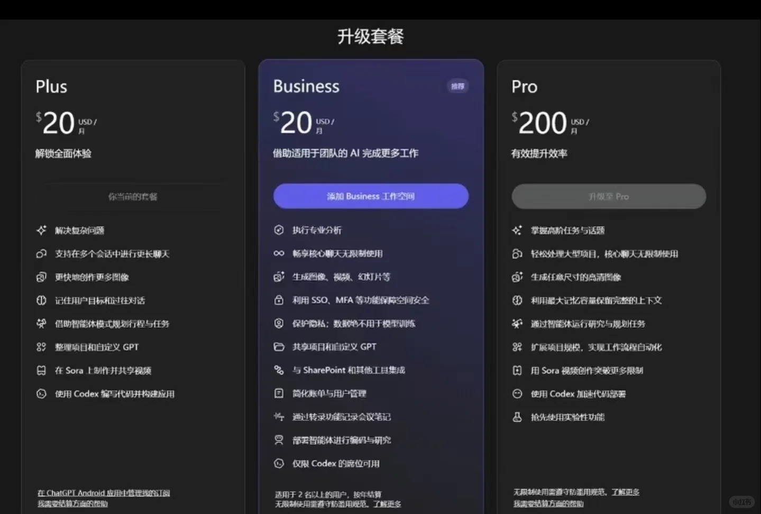Viewport: 761px width, 514px height.
Task: Click the infinity icon beside "畅享核心聊天无限制使用"
Action: pyautogui.click(x=279, y=253)
